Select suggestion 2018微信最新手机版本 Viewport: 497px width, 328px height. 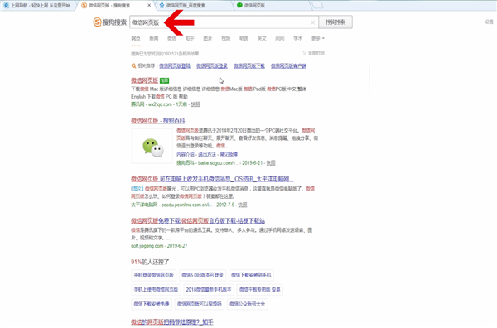[x=209, y=290]
